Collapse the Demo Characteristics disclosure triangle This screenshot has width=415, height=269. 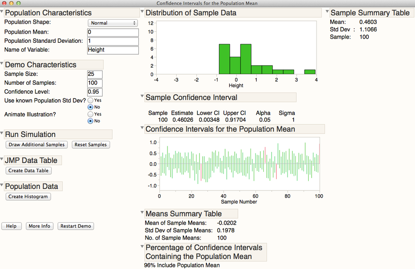tap(2, 64)
